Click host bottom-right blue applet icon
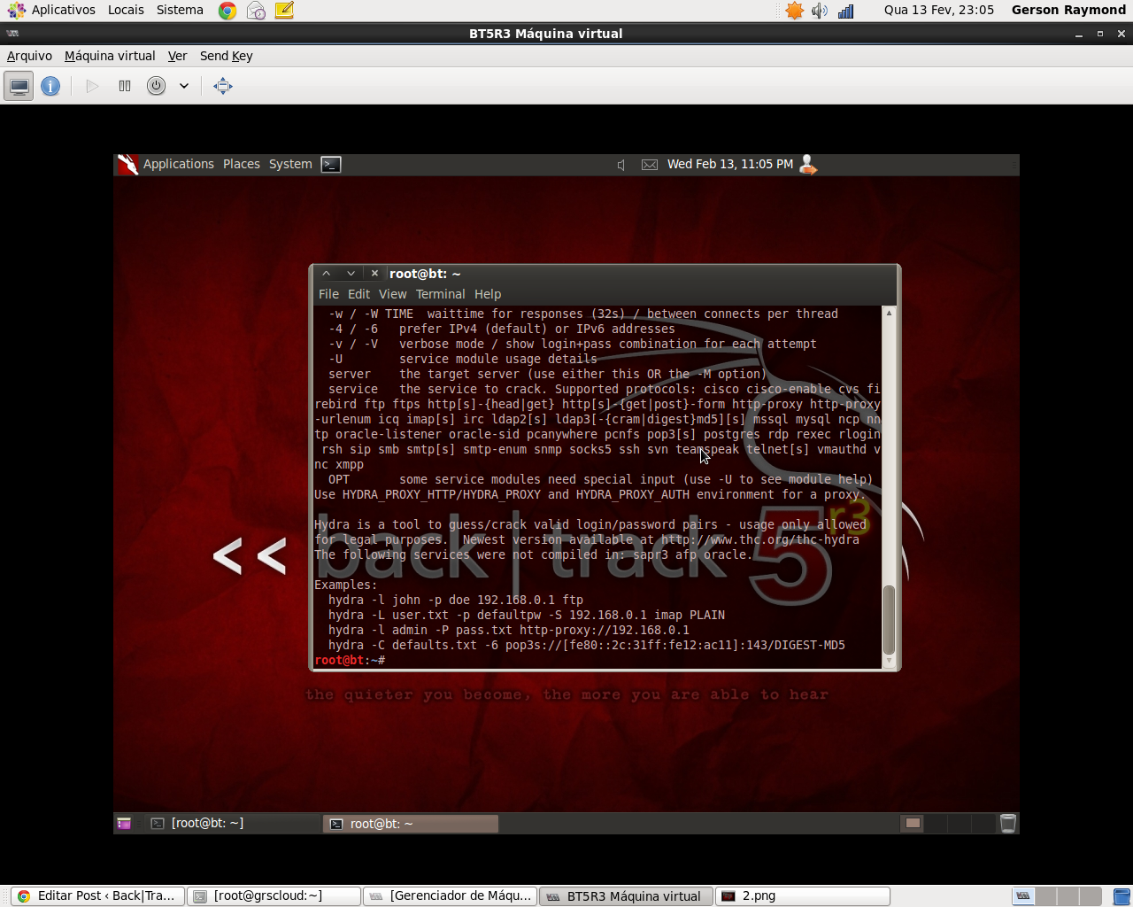The image size is (1133, 907). pos(1121,895)
